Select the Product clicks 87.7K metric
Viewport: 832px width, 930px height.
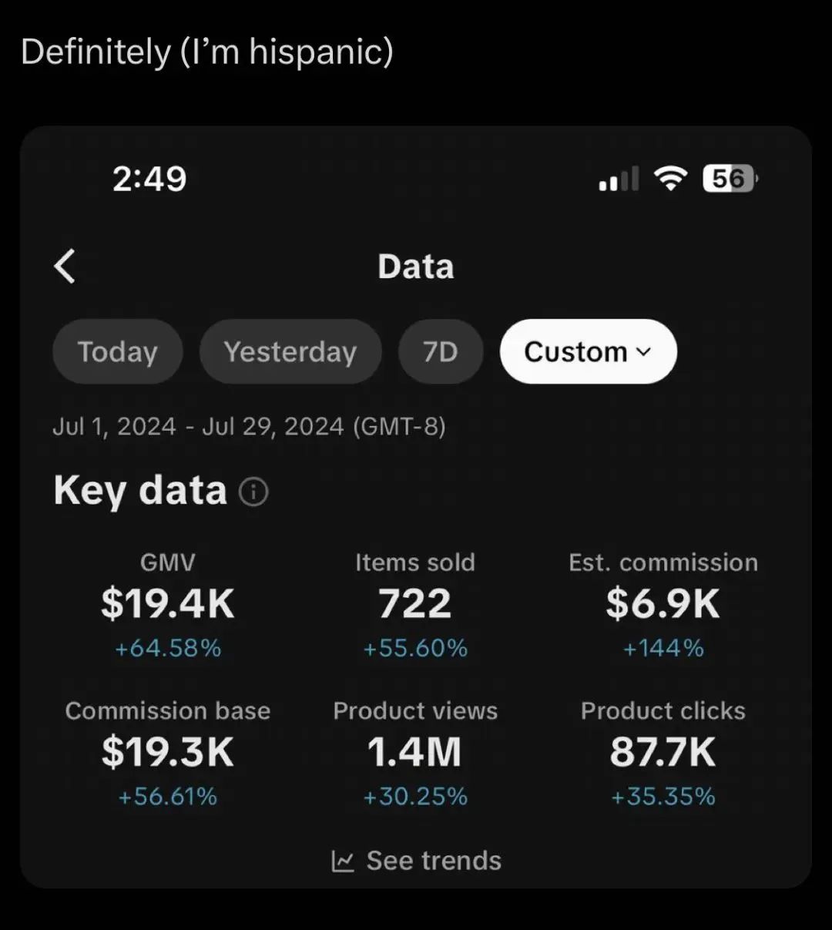click(x=663, y=753)
